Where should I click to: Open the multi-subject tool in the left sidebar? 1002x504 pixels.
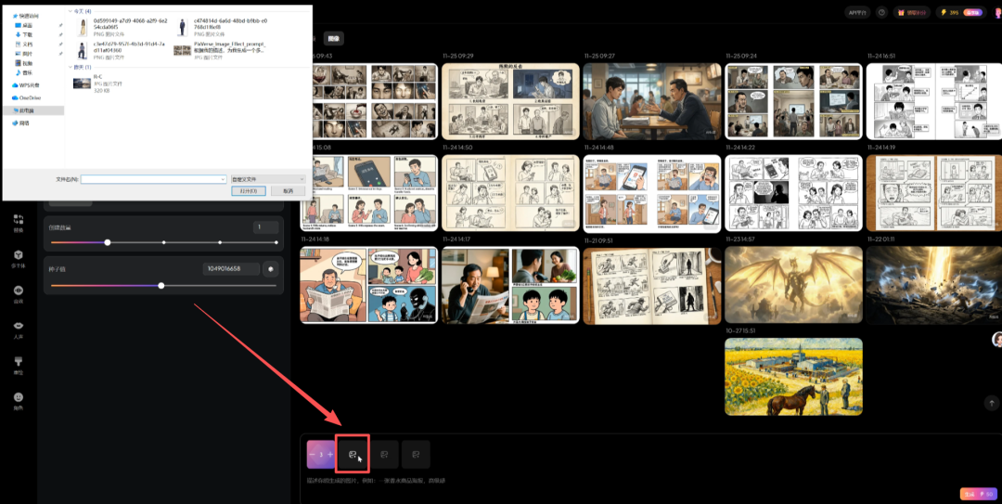coord(18,257)
